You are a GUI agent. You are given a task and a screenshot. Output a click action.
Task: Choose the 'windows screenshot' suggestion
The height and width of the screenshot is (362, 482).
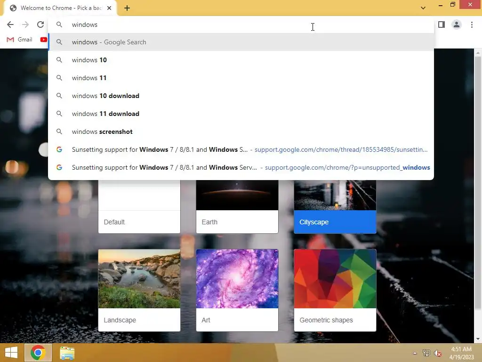click(x=241, y=132)
